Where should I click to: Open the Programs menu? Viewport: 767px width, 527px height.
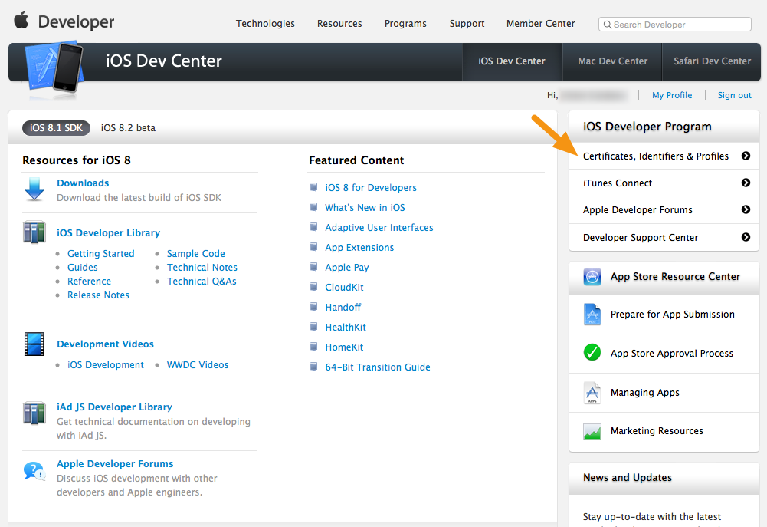(405, 24)
